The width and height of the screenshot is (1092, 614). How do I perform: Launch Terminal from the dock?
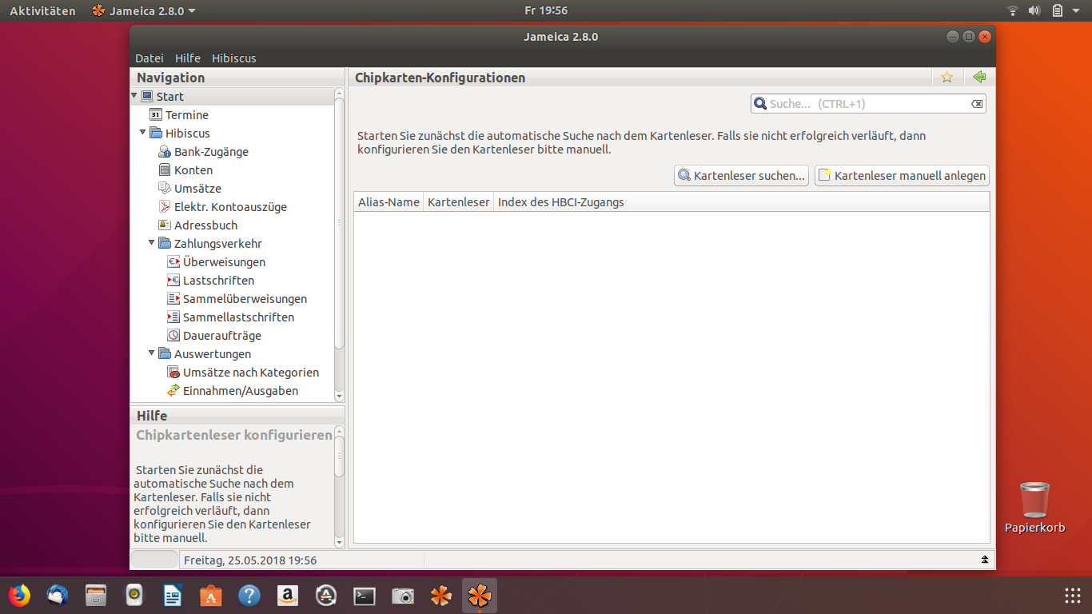365,596
